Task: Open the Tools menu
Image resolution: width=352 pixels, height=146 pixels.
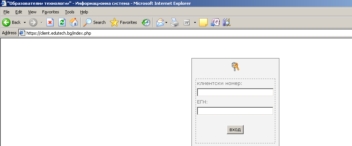Action: [70, 12]
